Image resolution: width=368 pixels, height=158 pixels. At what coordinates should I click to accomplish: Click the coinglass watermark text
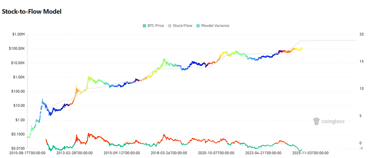tap(333, 122)
